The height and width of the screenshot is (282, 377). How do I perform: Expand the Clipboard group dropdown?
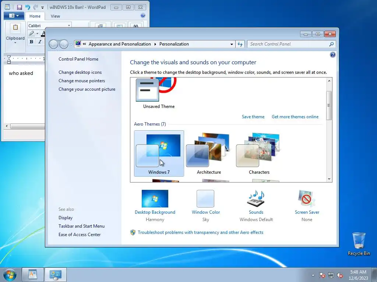click(15, 43)
